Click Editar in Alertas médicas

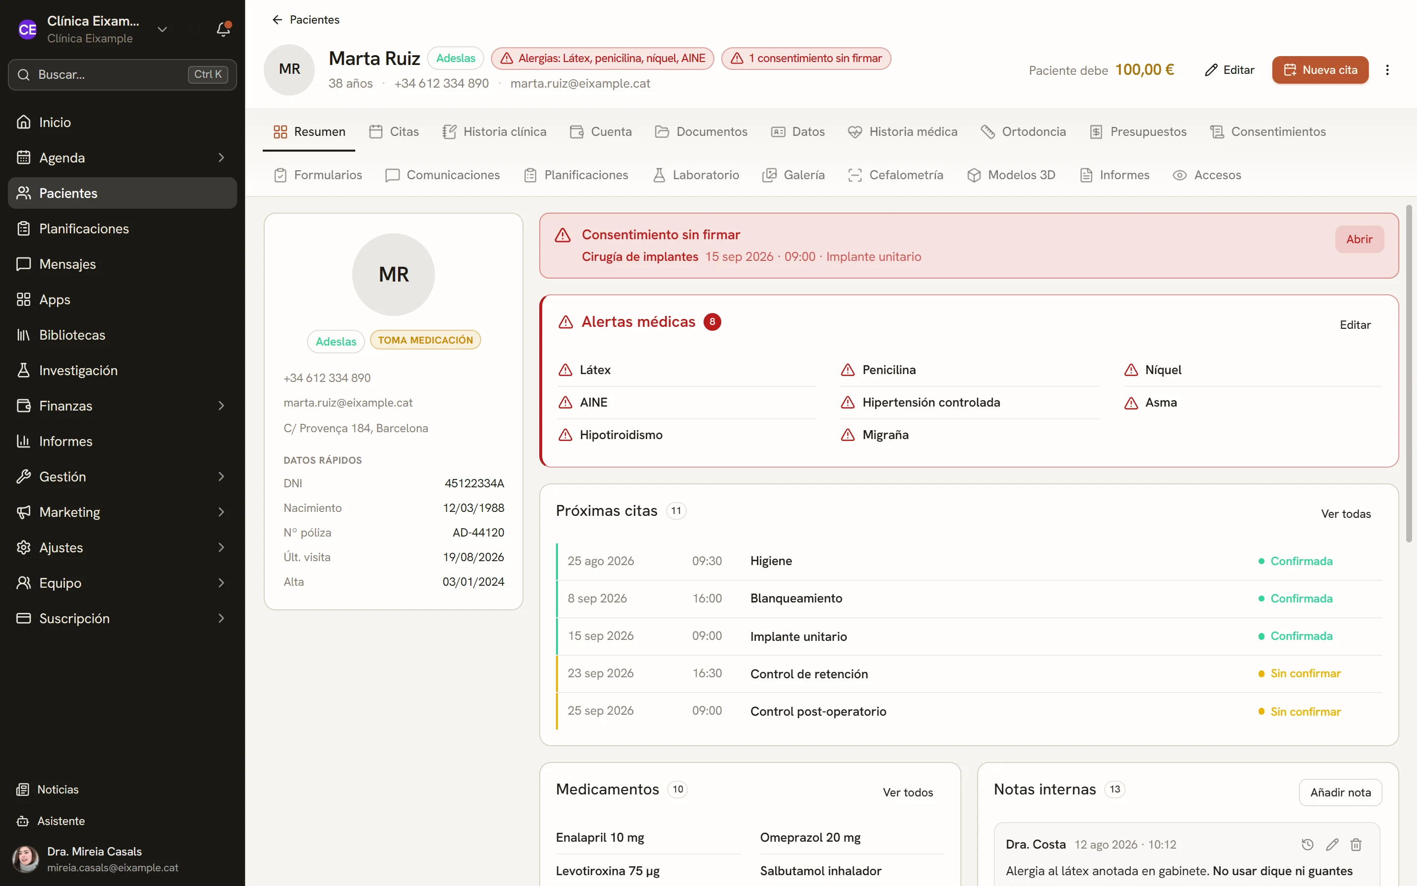click(x=1355, y=325)
